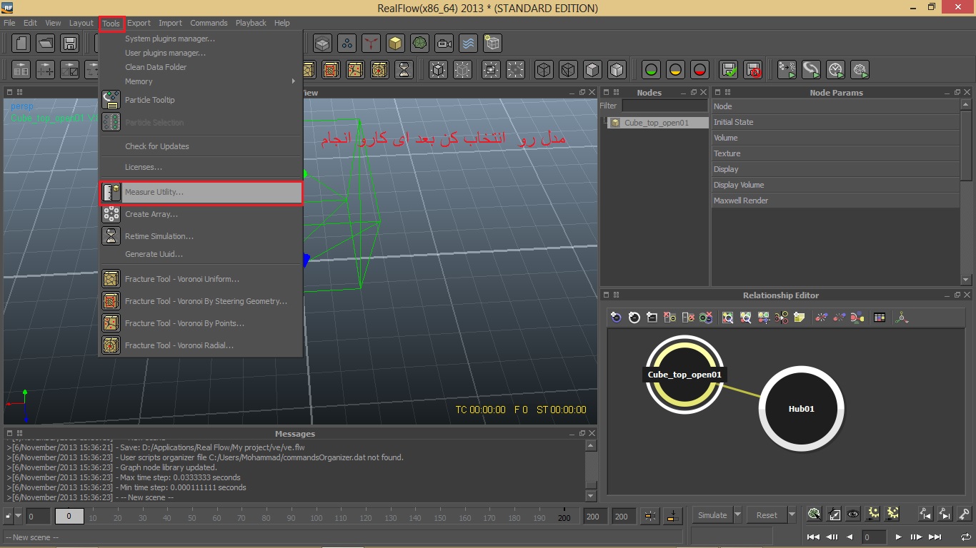Open the Playback menu
The height and width of the screenshot is (548, 976).
click(x=251, y=23)
